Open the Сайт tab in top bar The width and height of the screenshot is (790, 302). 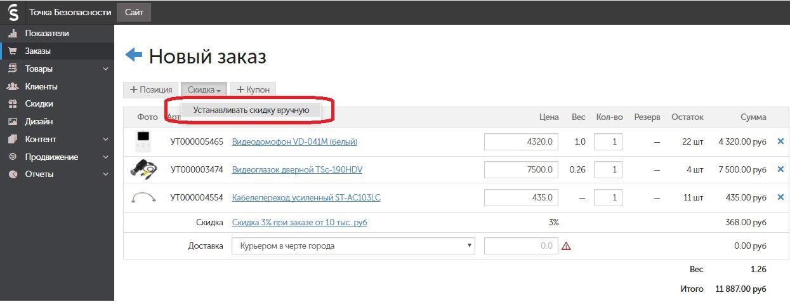[134, 12]
